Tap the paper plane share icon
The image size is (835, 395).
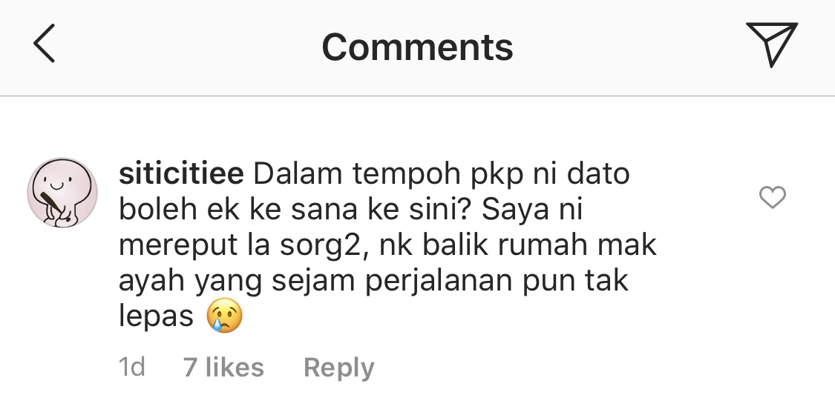pos(771,44)
